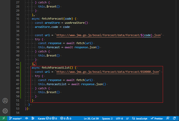Click the closing }) on line 53
This screenshot has width=179, height=121.
pos(27,109)
